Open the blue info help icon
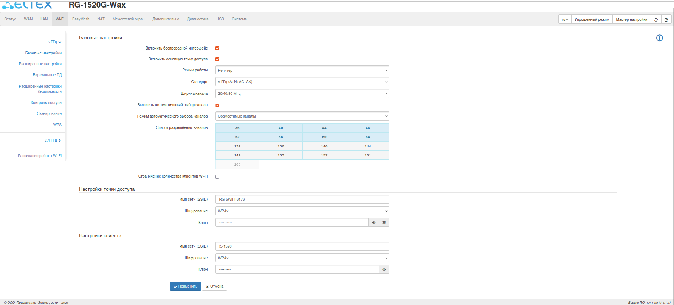The image size is (674, 305). (x=660, y=38)
